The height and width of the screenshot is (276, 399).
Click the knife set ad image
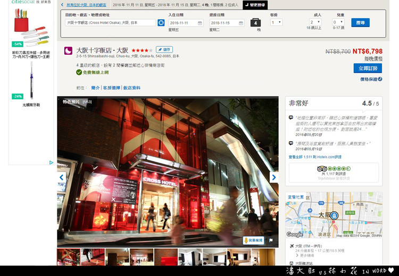point(31,28)
